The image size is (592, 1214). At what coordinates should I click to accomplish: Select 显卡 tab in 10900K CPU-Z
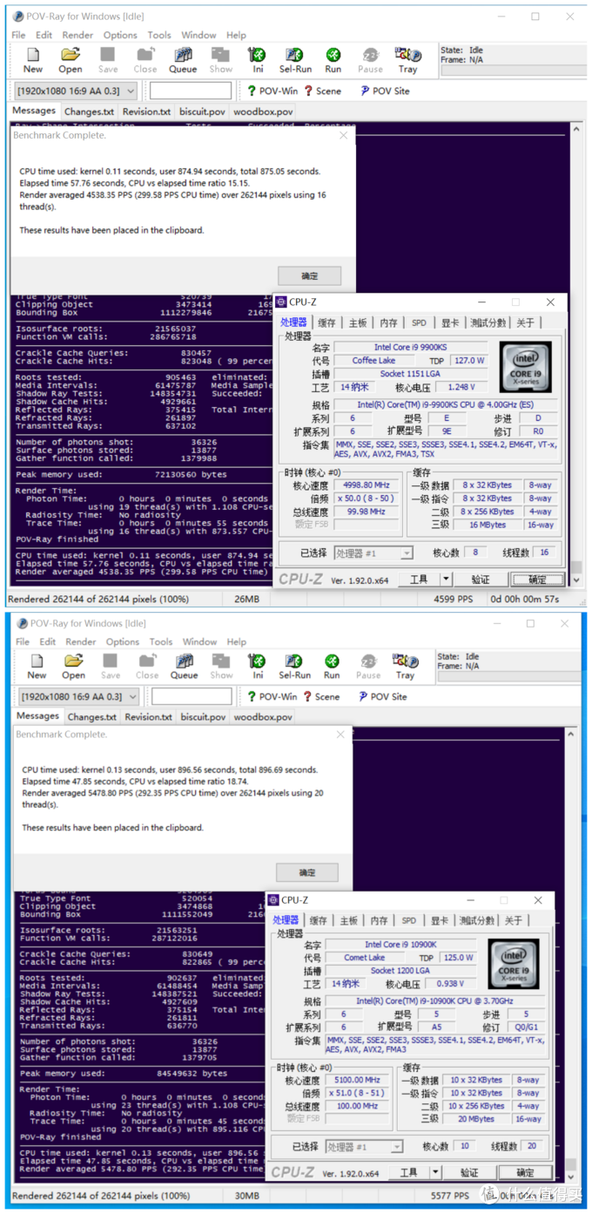click(x=440, y=920)
